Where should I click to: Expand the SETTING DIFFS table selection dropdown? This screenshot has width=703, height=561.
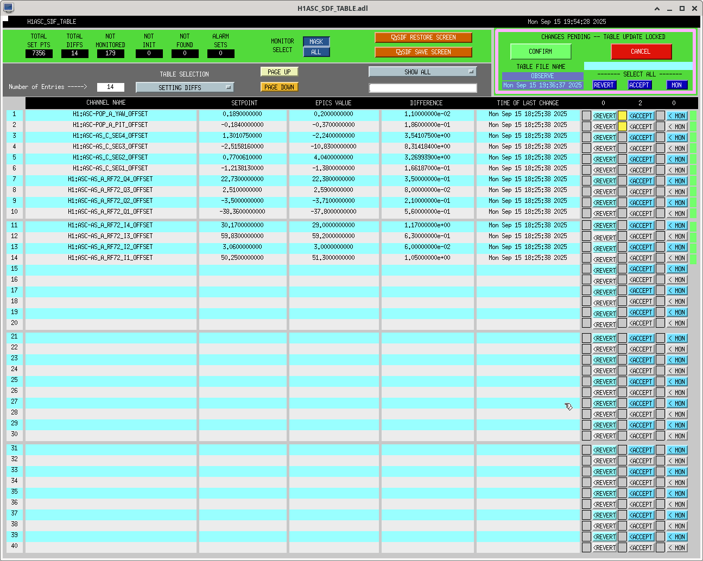tap(185, 87)
